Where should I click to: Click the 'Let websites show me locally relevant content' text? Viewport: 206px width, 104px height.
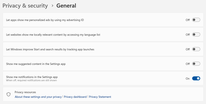click(x=53, y=34)
